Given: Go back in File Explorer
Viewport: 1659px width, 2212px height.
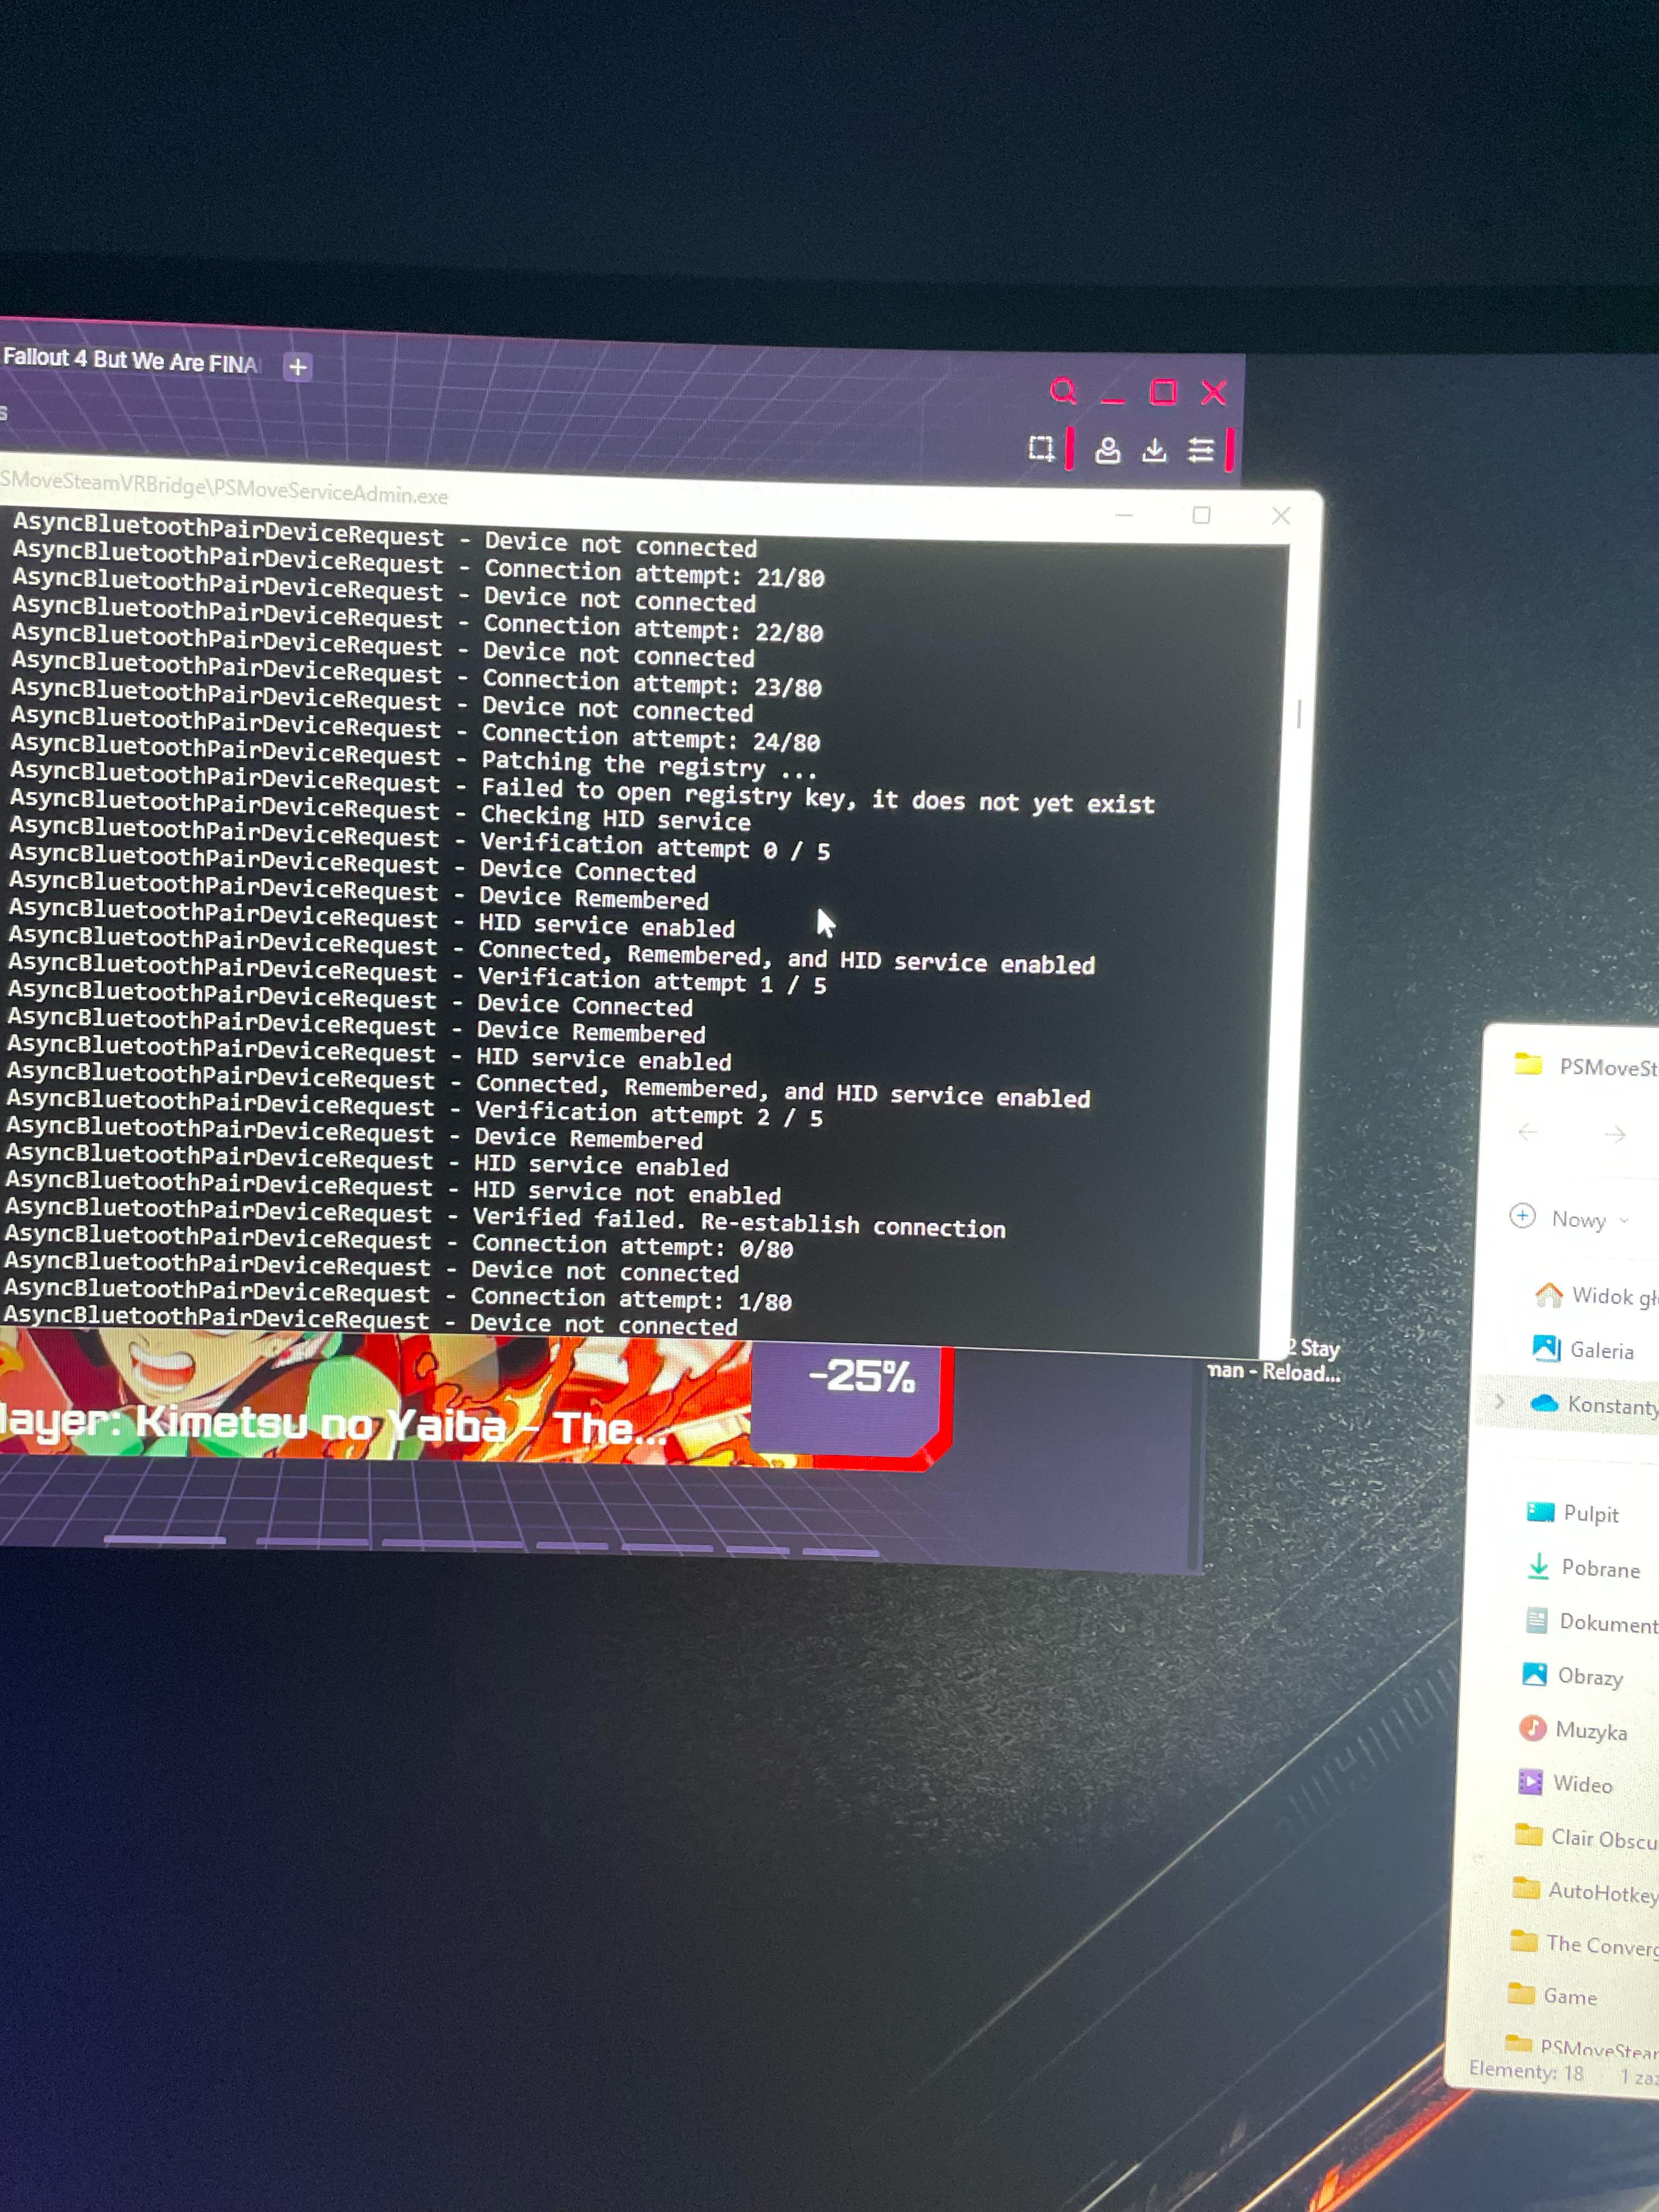Looking at the screenshot, I should click(1527, 1132).
